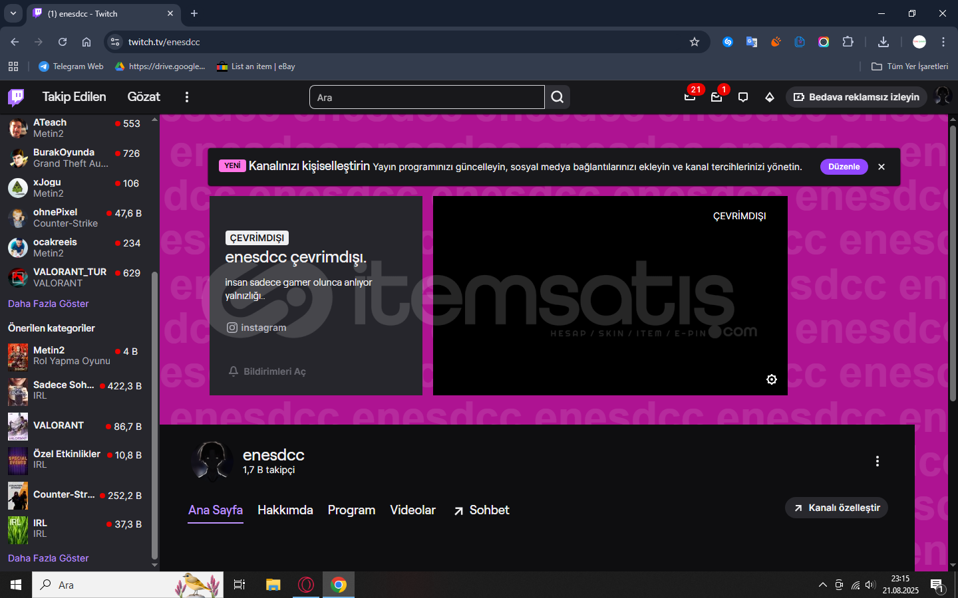Open a new Chrome tab
958x598 pixels.
194,13
